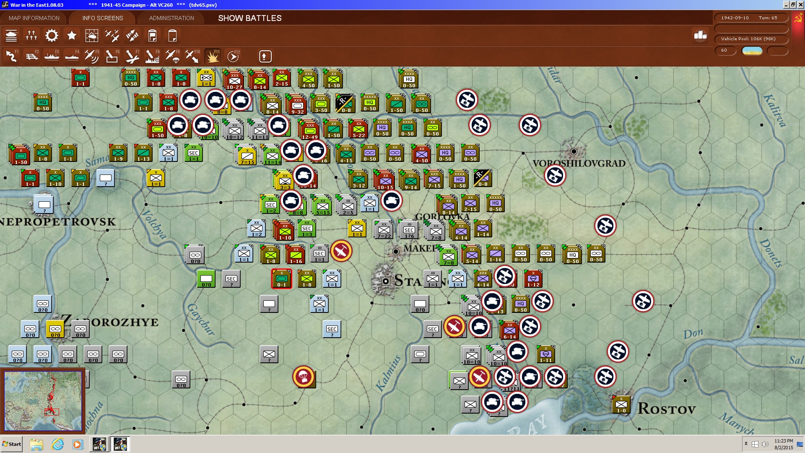Open Windows Media Player from taskbar
Image resolution: width=805 pixels, height=453 pixels.
point(78,444)
